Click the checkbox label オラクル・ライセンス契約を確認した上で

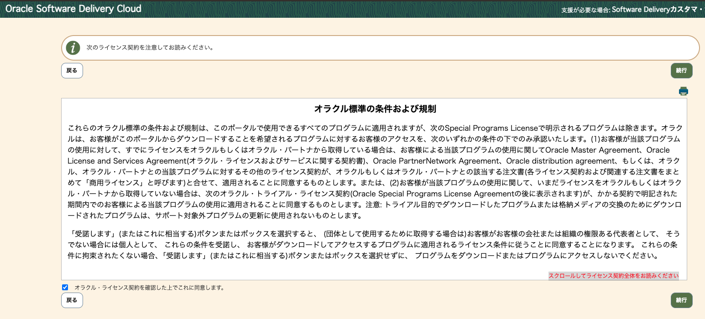tap(149, 288)
